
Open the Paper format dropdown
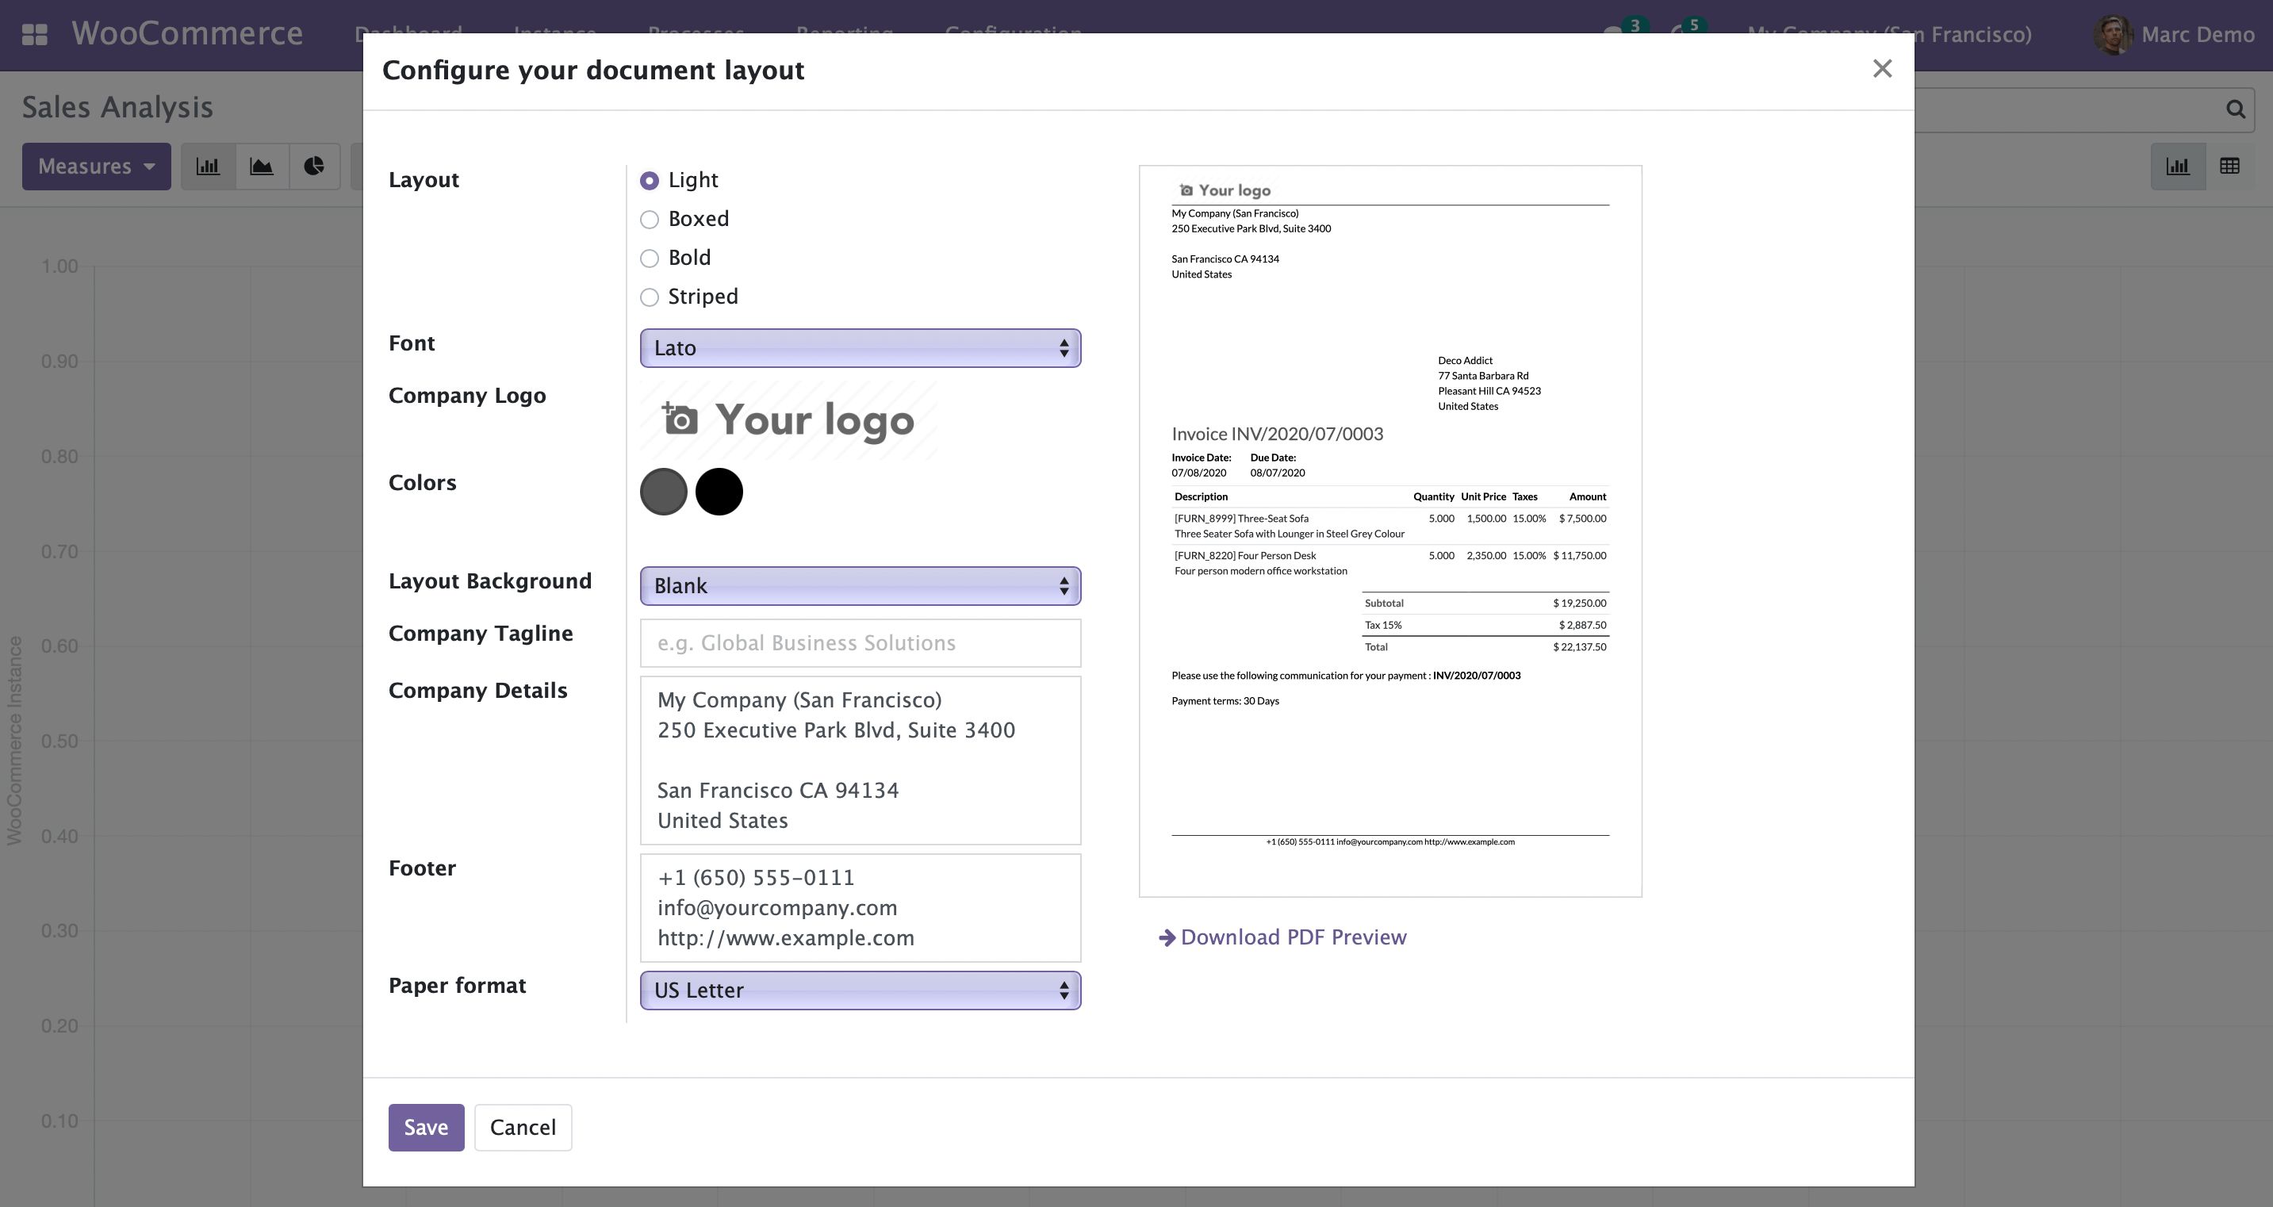coord(860,990)
